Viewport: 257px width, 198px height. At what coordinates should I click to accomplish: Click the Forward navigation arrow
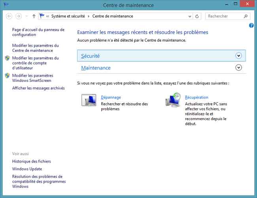point(18,16)
